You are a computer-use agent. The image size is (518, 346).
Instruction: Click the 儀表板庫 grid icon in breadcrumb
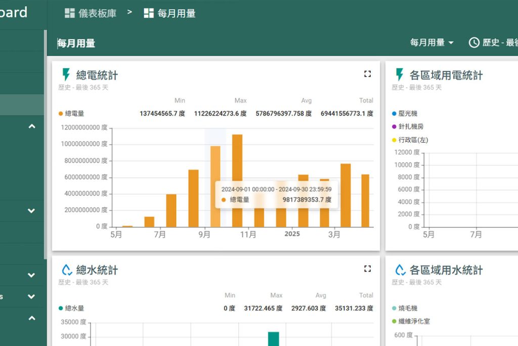pyautogui.click(x=70, y=14)
